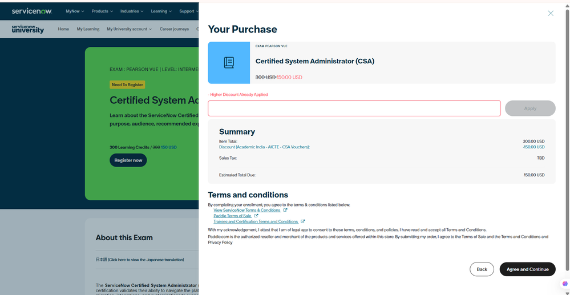Click the Summary heading
This screenshot has width=570, height=295.
click(x=237, y=131)
